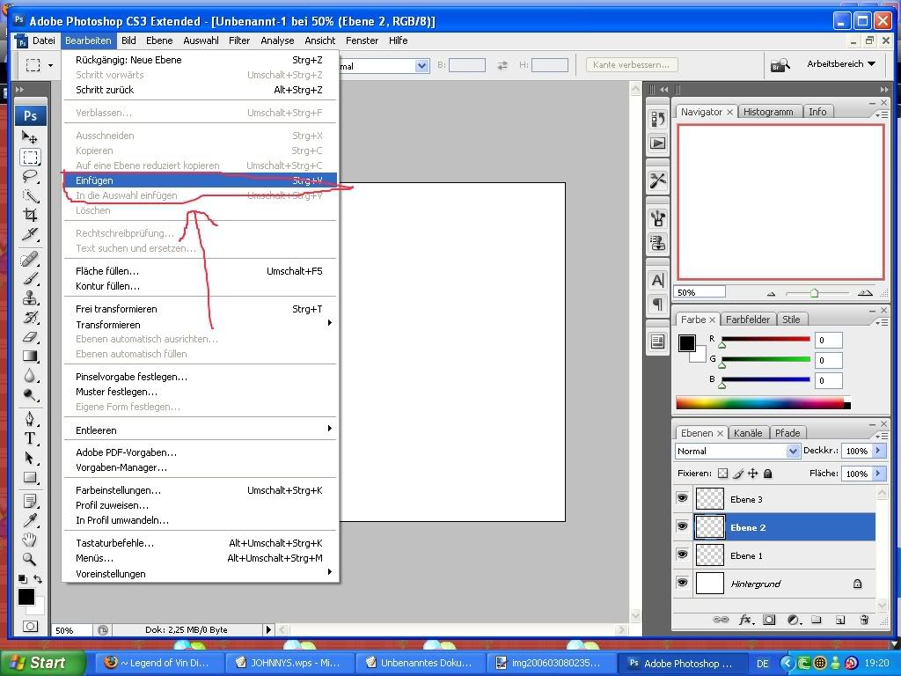The image size is (901, 676).
Task: Toggle lock transparent pixels
Action: (723, 473)
